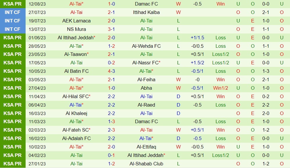
Task: Click the Al-Taawon team name
Action: tap(75, 54)
